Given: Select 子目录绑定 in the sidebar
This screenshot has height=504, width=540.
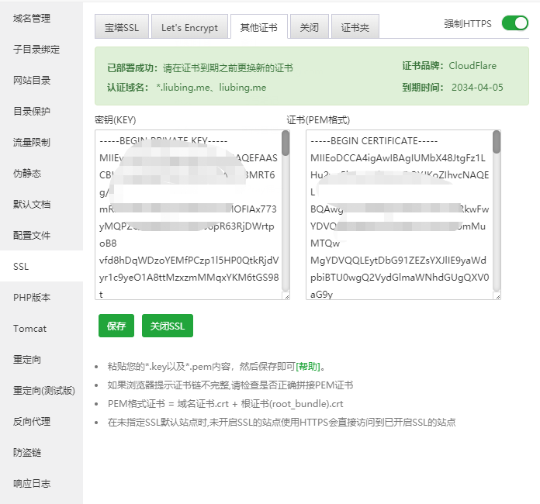Looking at the screenshot, I should (36, 49).
